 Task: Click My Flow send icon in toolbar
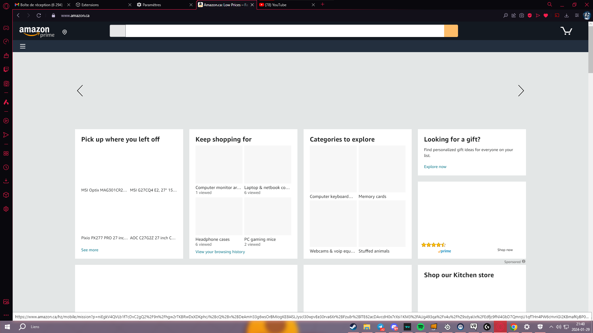[x=538, y=15]
